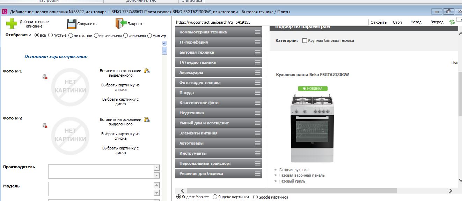Select the 'Яндекс картинки' radio option
Image resolution: width=462 pixels, height=201 pixels.
click(215, 197)
